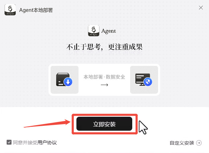Click the 立即安装 install now button
The image size is (209, 153).
pyautogui.click(x=104, y=124)
